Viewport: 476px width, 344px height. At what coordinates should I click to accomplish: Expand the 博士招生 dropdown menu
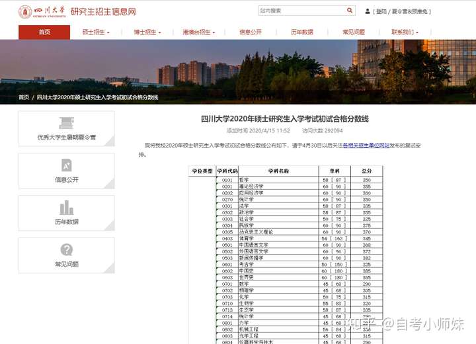[147, 32]
